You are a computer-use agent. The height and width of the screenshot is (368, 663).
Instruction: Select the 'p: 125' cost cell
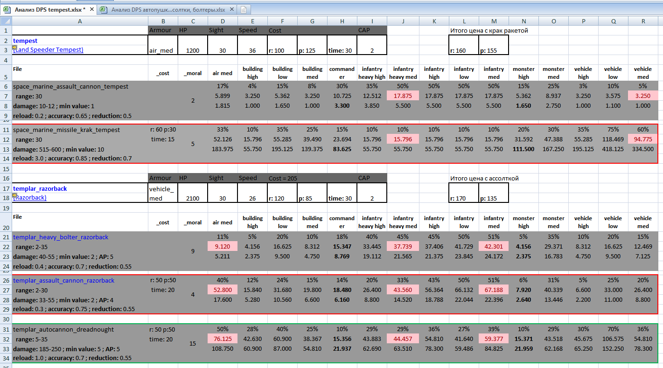click(x=312, y=50)
